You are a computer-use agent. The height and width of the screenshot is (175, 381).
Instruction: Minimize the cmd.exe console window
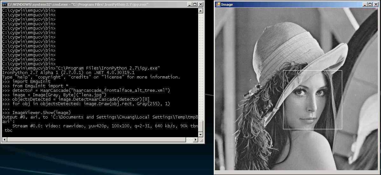tap(190, 4)
